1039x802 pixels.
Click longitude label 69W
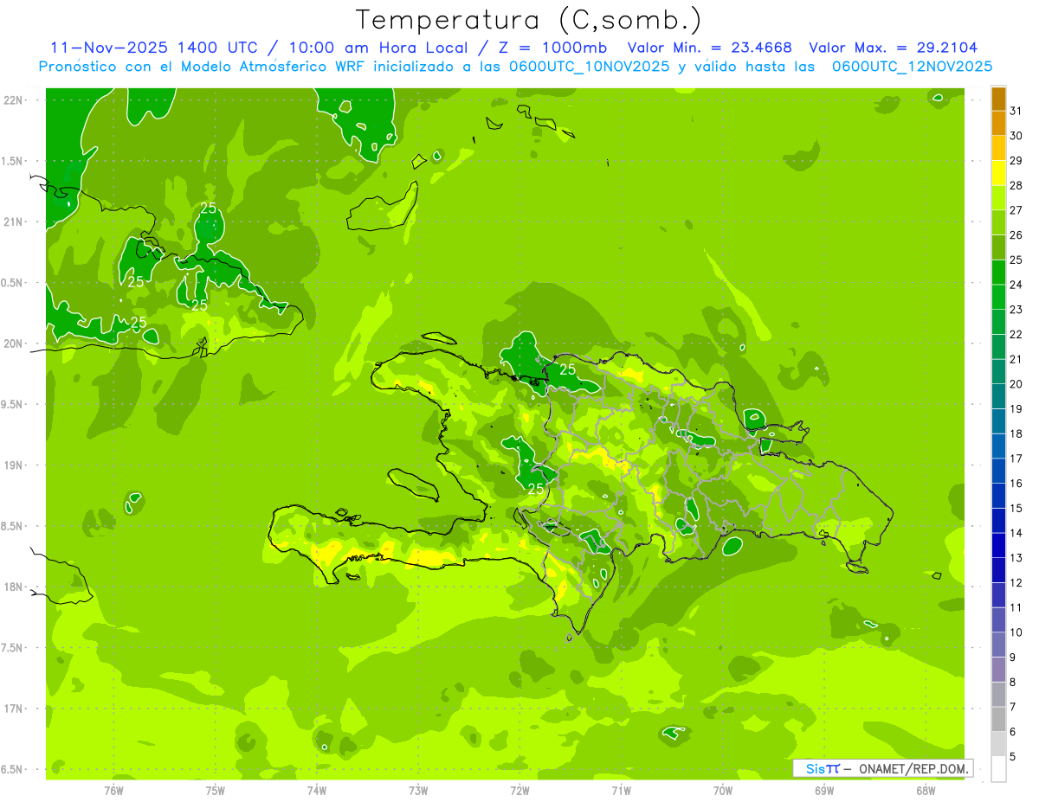point(824,791)
